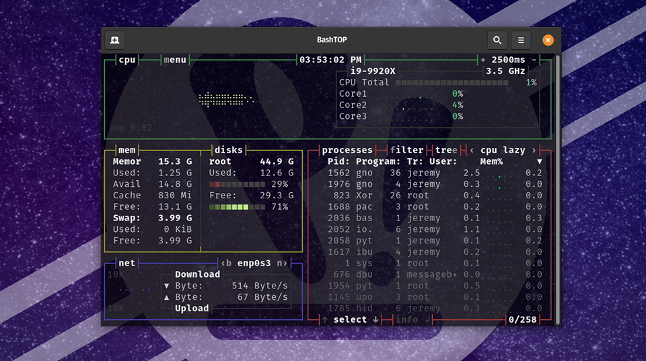
Task: Switch to previous network interface with b arrow
Action: (226, 263)
